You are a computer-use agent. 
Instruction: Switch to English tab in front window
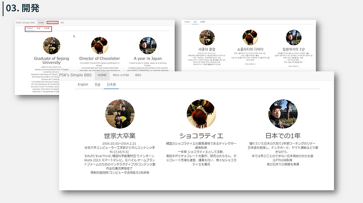click(83, 84)
